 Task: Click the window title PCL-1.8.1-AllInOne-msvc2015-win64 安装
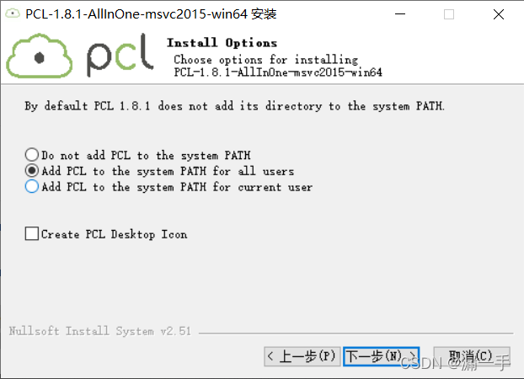tap(151, 14)
